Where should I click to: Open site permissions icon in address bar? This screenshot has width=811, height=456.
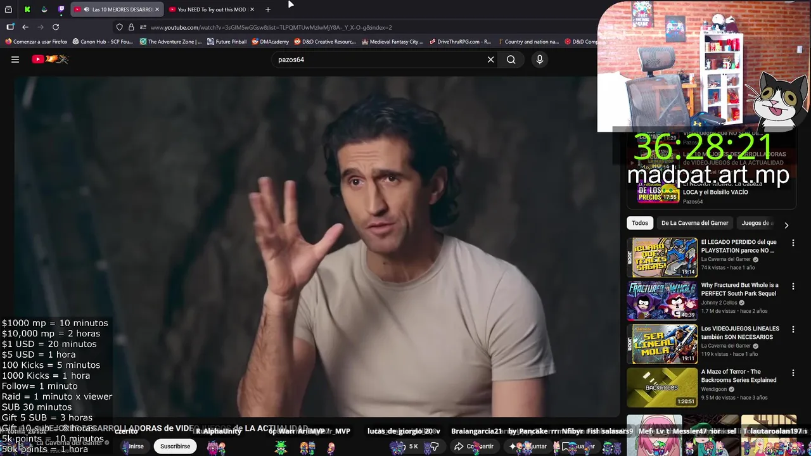[x=143, y=27]
